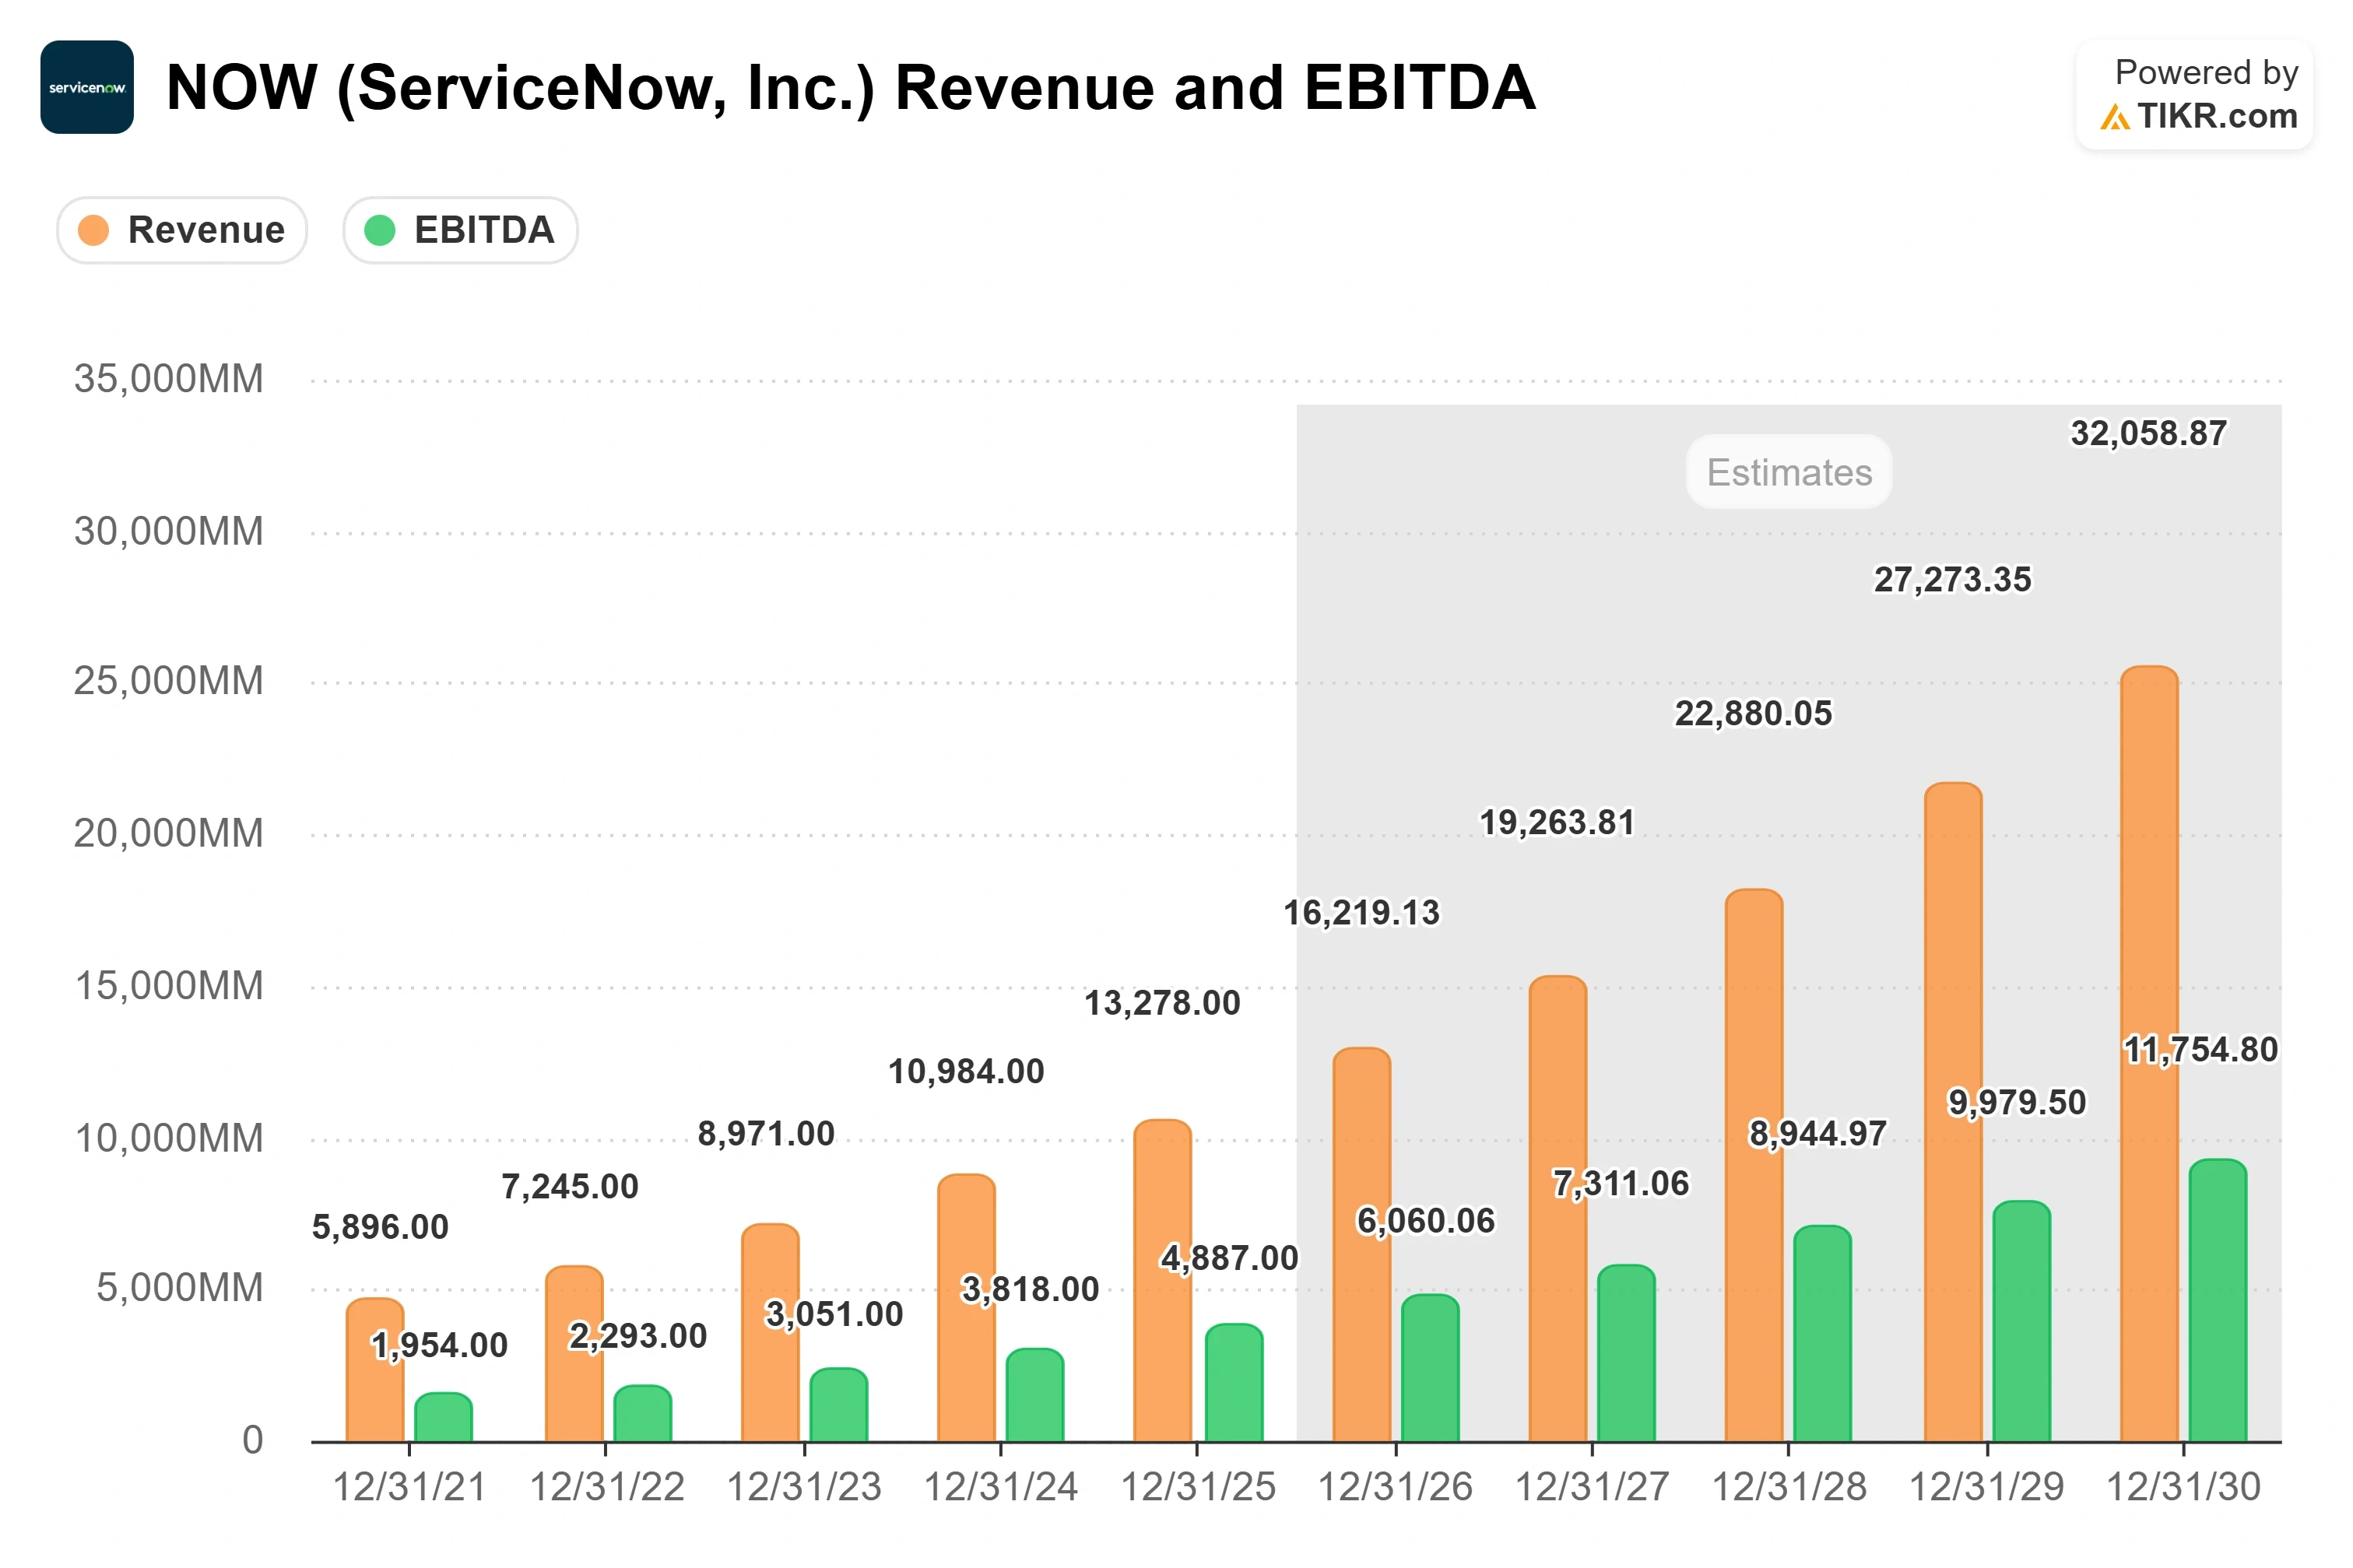2353x1568 pixels.
Task: Click the 5,000MM y-axis label
Action: pyautogui.click(x=179, y=1287)
